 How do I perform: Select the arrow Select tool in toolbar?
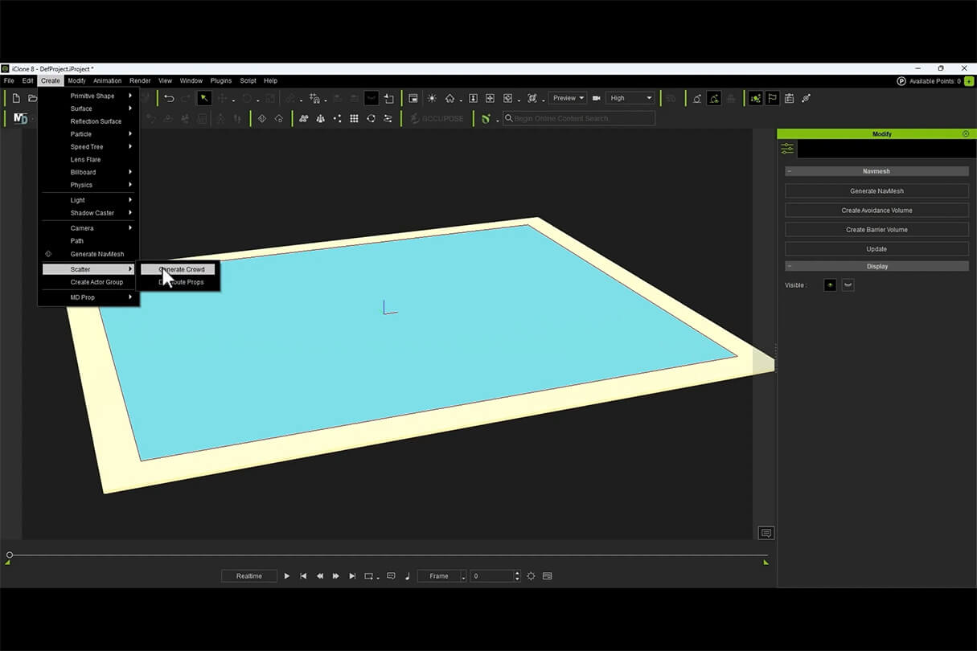tap(204, 98)
